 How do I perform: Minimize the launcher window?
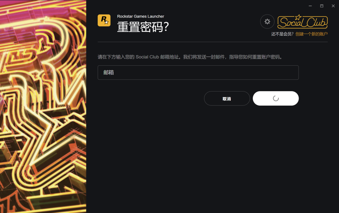coord(310,6)
